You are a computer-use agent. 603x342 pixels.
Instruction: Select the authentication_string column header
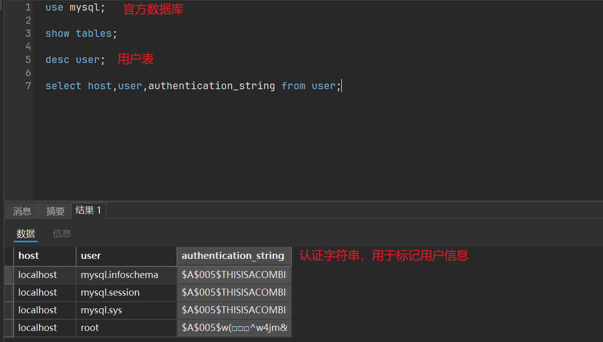234,256
